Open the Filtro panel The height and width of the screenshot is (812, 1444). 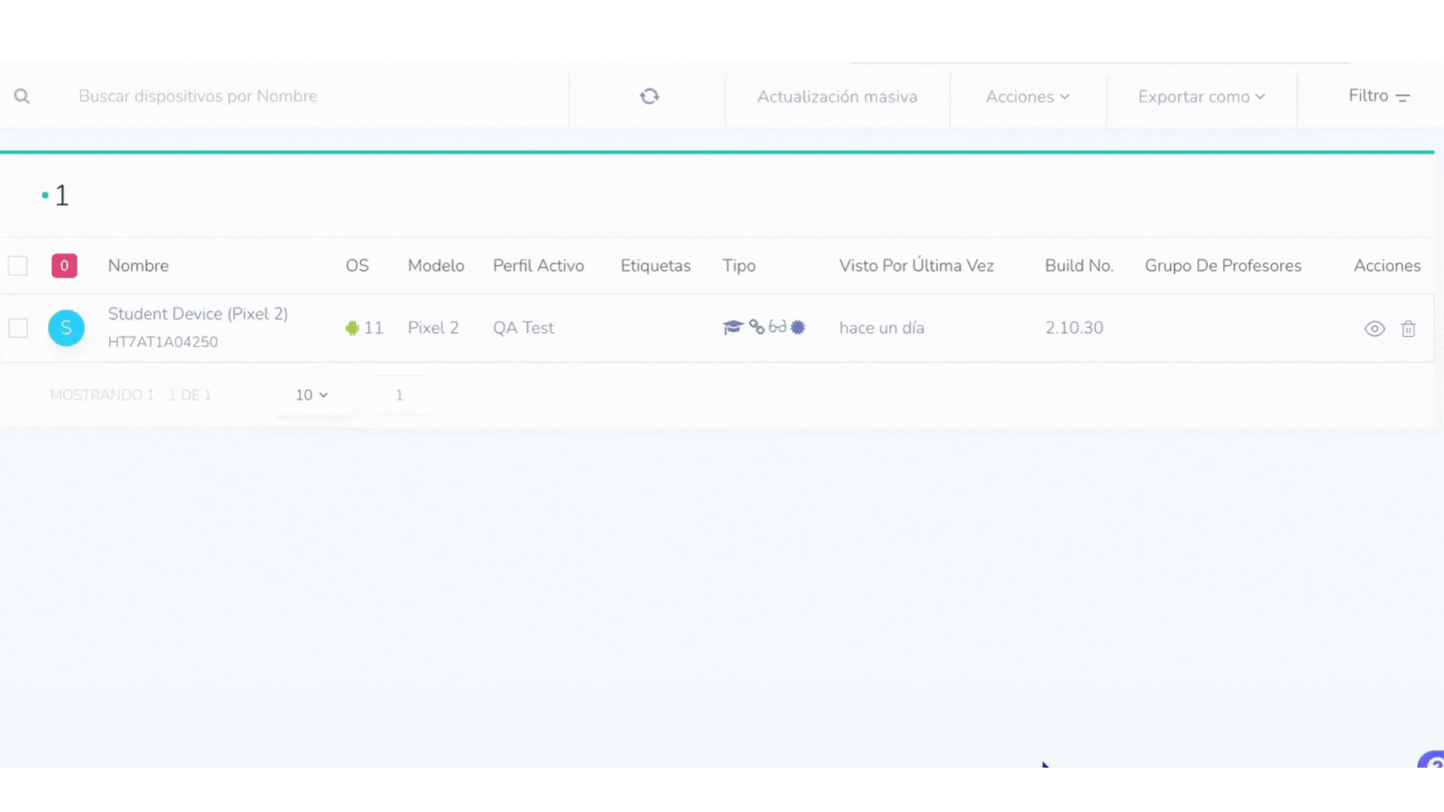coord(1379,96)
